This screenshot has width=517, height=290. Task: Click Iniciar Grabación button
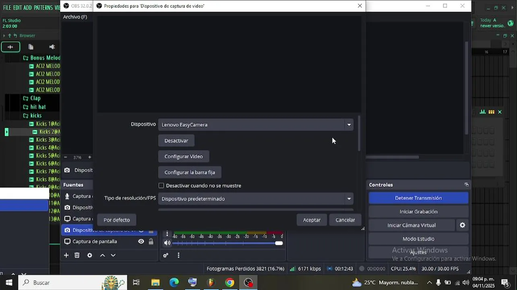click(418, 211)
